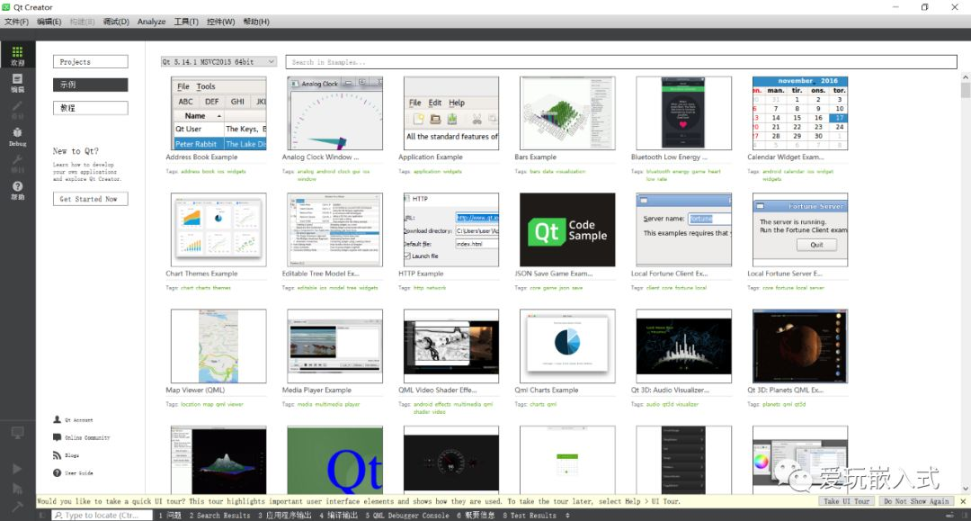Open the 2 Search Results pane

(x=220, y=515)
